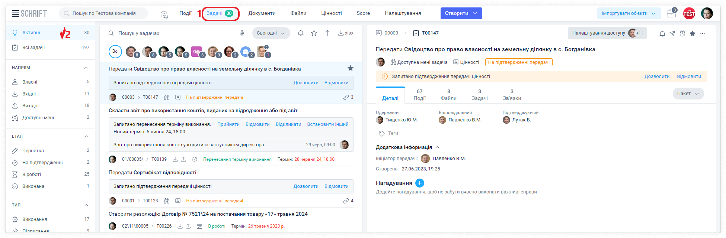Image resolution: width=726 pixels, height=238 pixels.
Task: Toggle the favorites star filter above task list
Action: 314,33
